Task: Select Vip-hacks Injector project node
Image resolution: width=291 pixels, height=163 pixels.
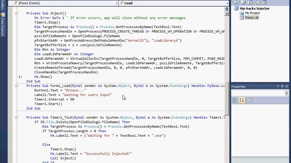Action: pyautogui.click(x=255, y=9)
